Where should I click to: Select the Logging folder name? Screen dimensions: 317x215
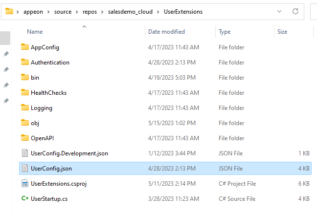pyautogui.click(x=42, y=108)
